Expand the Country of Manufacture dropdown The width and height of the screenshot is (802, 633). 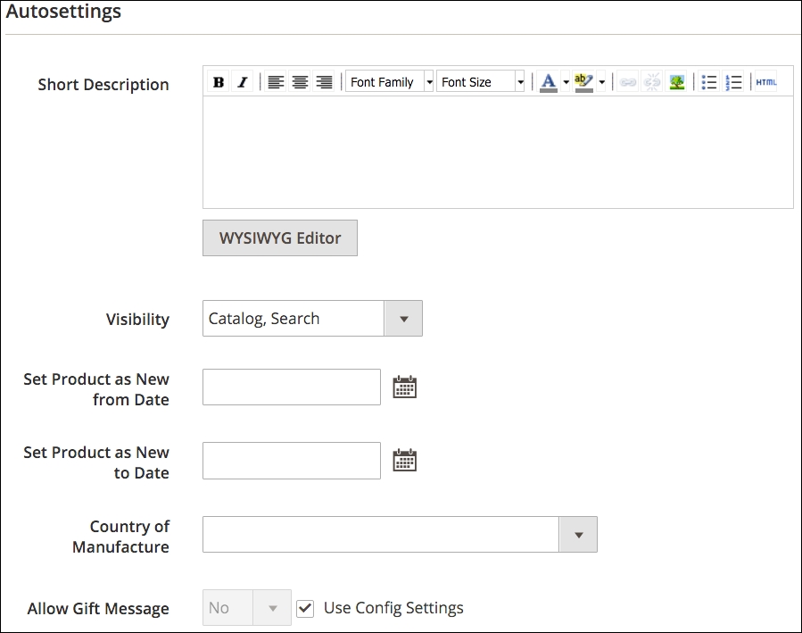coord(579,534)
